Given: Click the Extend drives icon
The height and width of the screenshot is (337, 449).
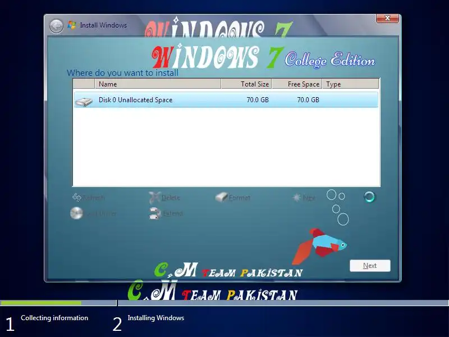Looking at the screenshot, I should tap(155, 213).
